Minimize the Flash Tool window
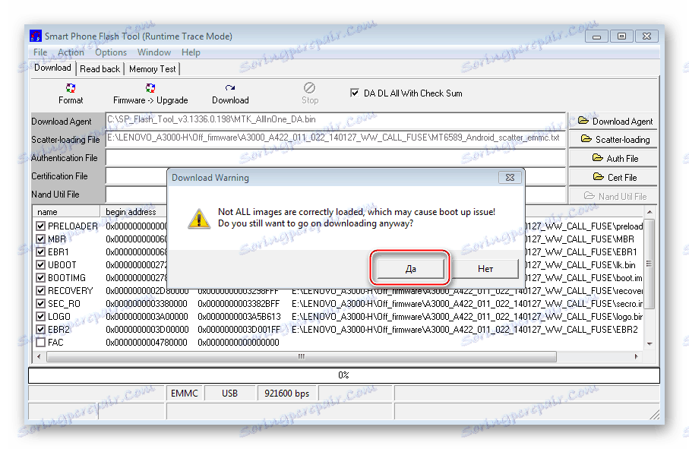 click(x=597, y=36)
